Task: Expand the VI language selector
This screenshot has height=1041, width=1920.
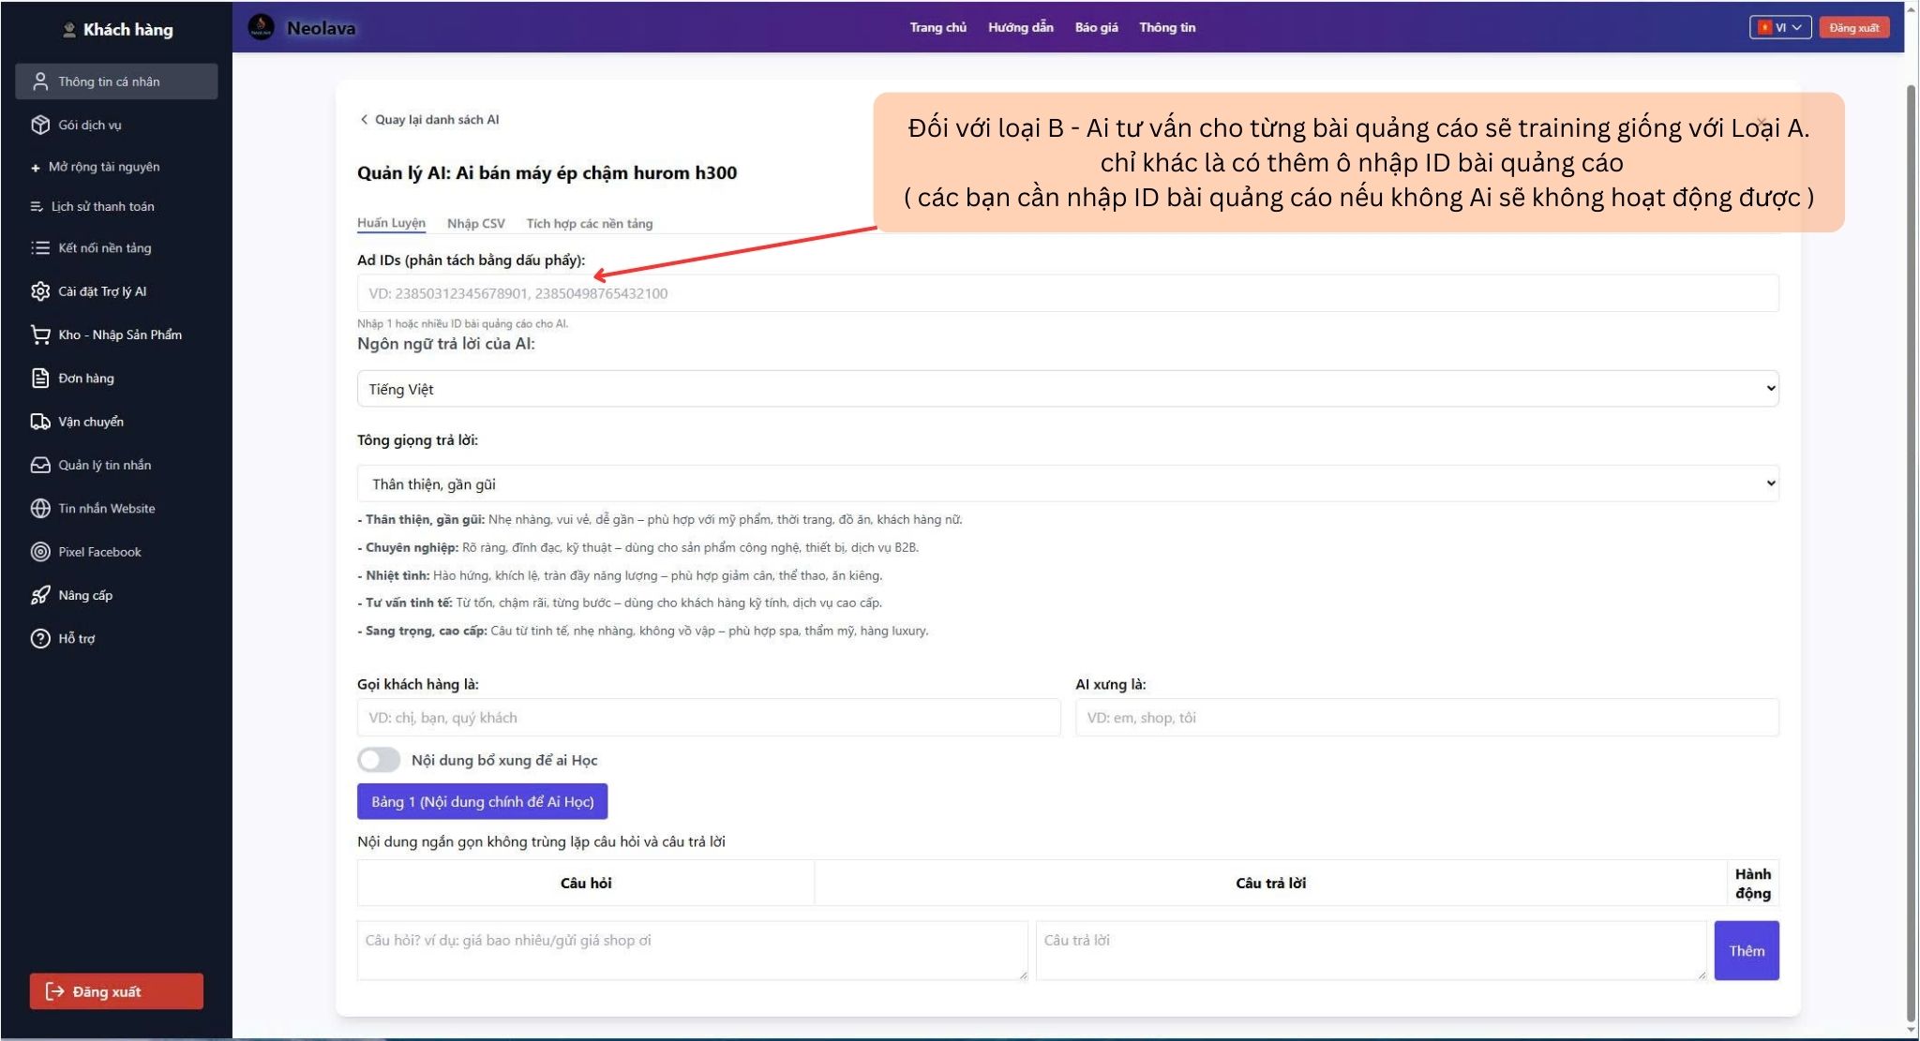Action: point(1780,27)
